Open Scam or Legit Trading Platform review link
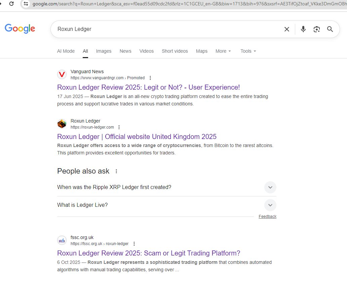This screenshot has height=281, width=347. (x=149, y=253)
